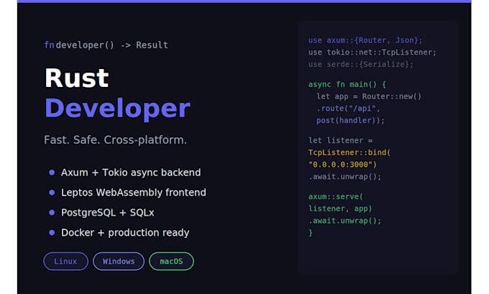Click code line ".route("/api","
This screenshot has width=489, height=294.
click(x=348, y=109)
